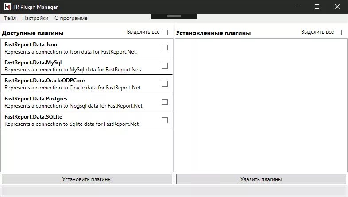Click the Npgsql connection description text
Image resolution: width=348 pixels, height=197 pixels.
[74, 106]
